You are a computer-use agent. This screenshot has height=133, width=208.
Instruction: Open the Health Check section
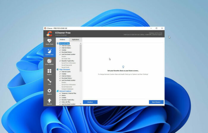[x=49, y=42]
